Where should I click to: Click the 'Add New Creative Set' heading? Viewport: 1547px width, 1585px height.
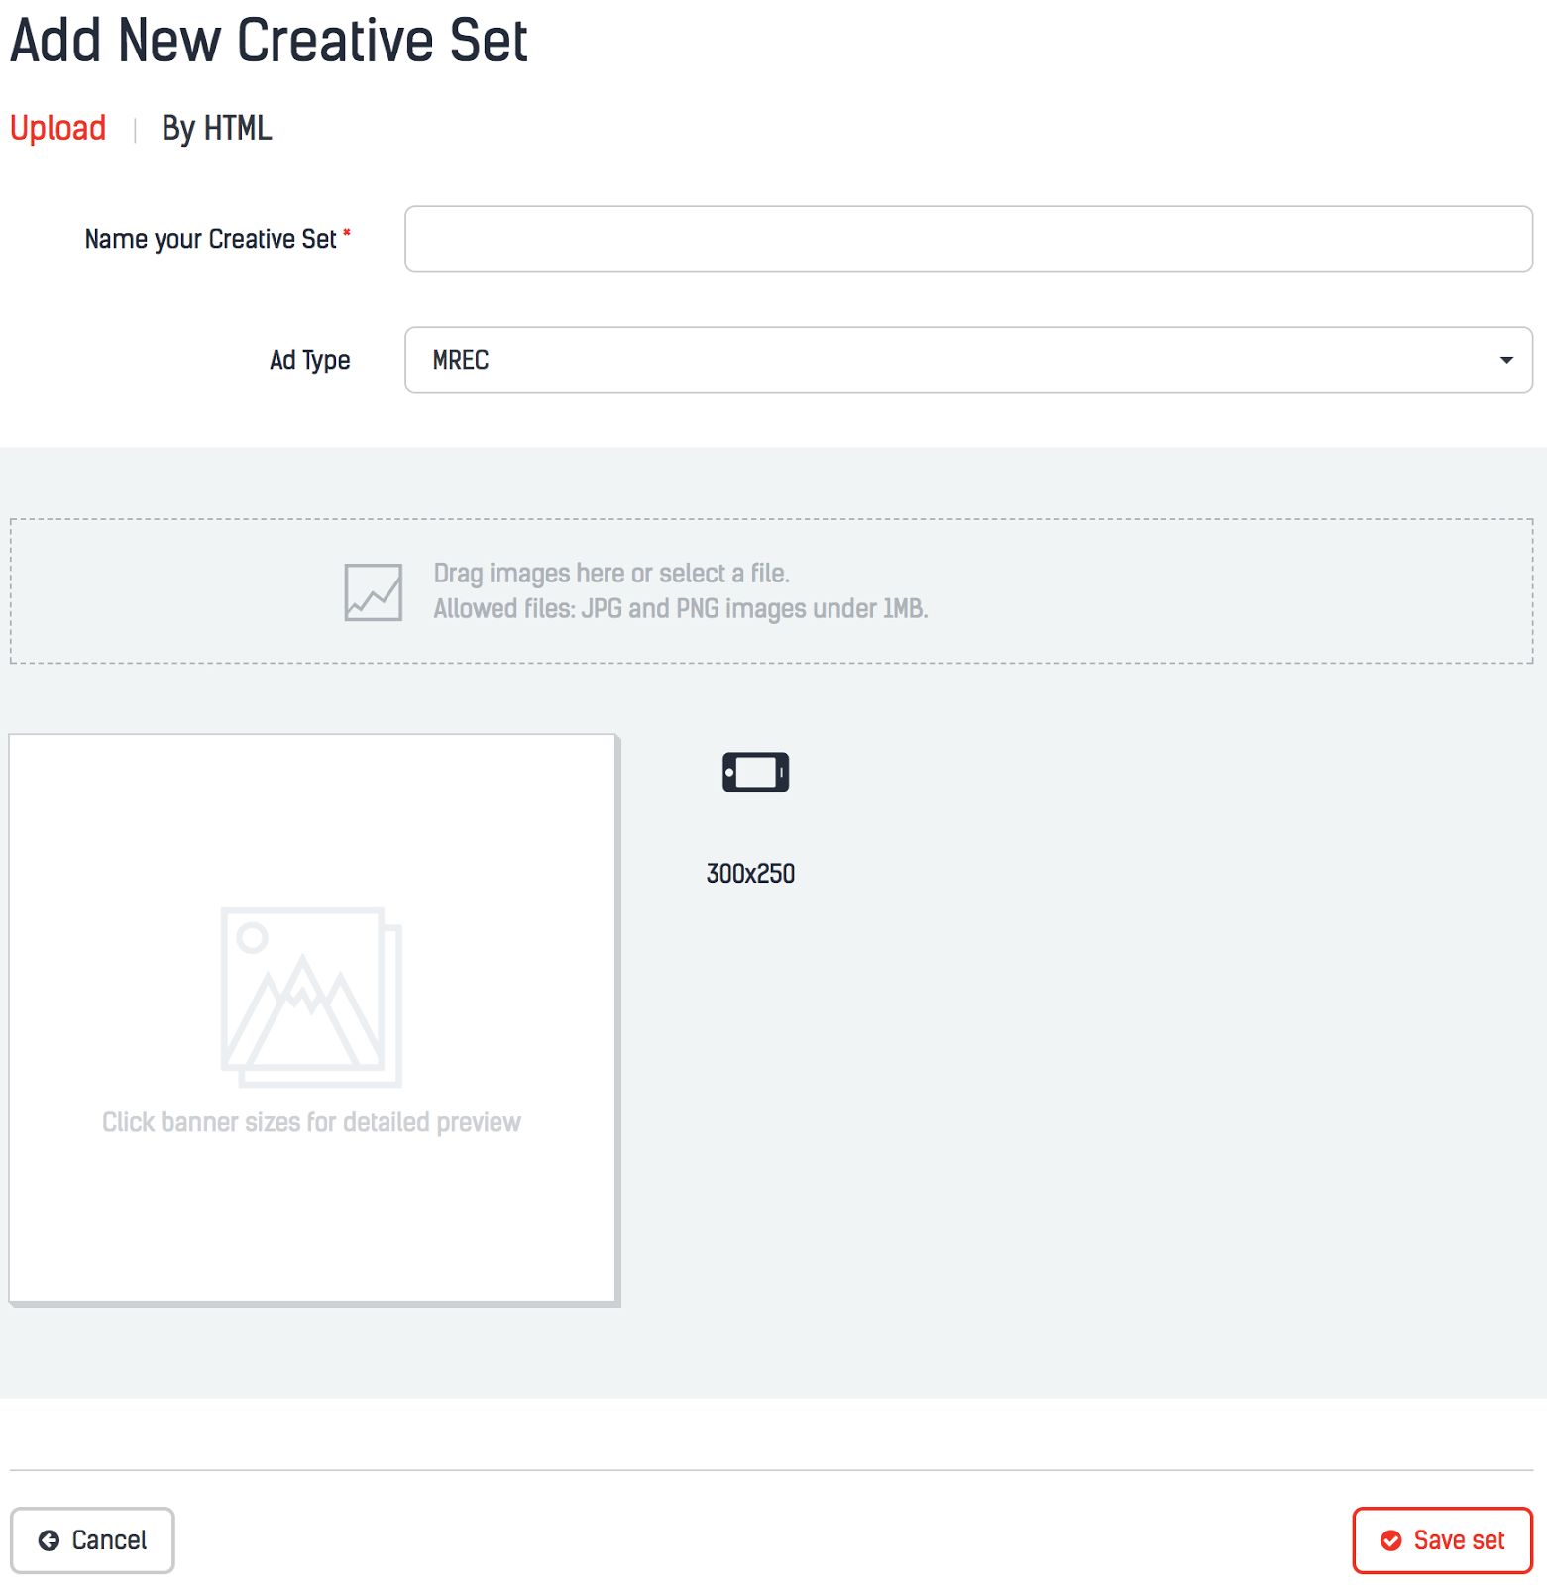click(x=269, y=41)
